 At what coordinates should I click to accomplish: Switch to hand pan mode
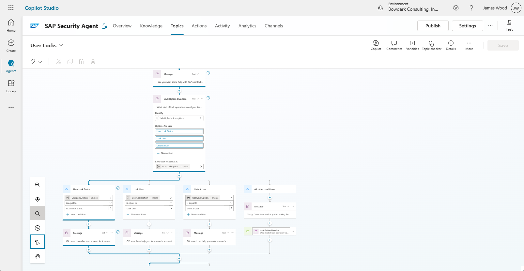(x=38, y=256)
